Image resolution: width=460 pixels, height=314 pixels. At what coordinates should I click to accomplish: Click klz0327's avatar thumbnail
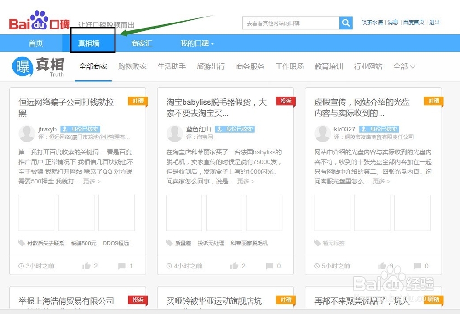pyautogui.click(x=322, y=133)
